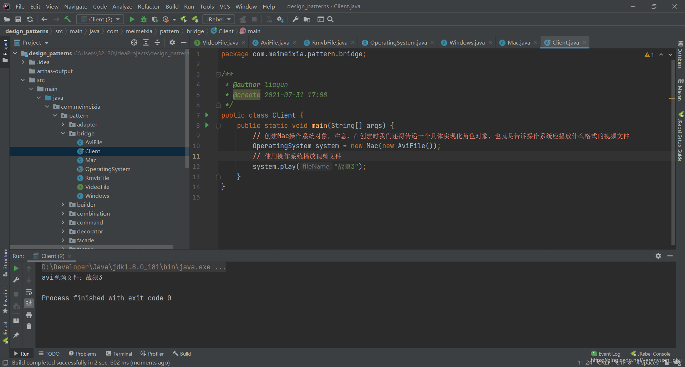Click Select Opened File target icon
685x367 pixels.
(134, 42)
